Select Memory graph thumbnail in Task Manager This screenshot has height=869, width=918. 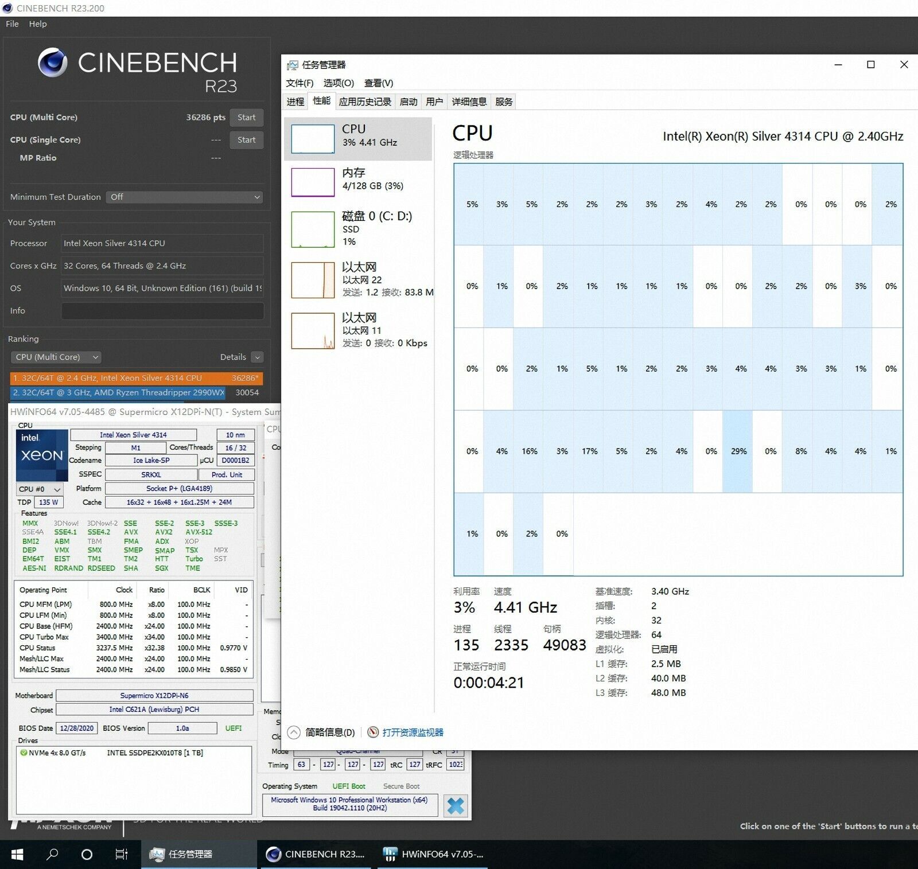(x=313, y=182)
